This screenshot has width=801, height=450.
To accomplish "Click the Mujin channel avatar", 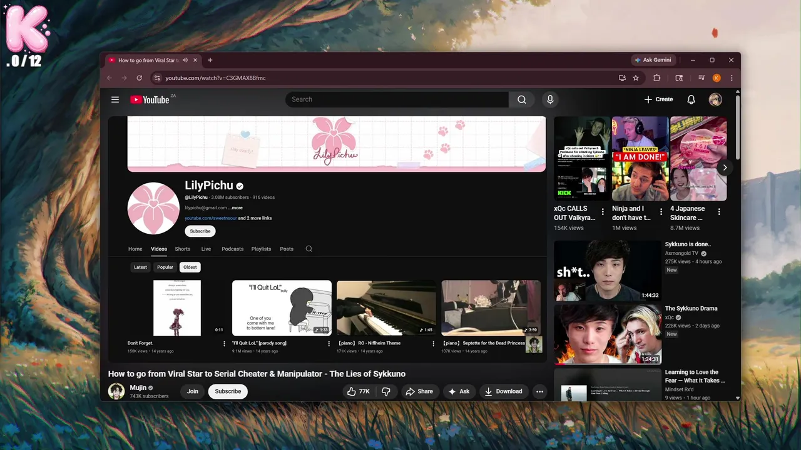I will [x=116, y=391].
